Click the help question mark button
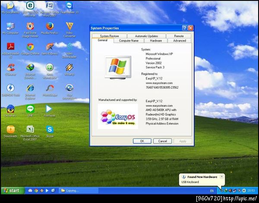Screen dimensions: 259x203 tap(185, 28)
